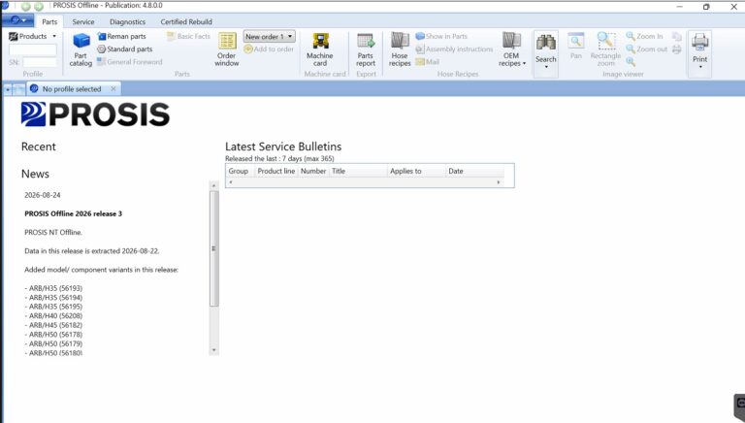Select the No profile selected tab

72,89
